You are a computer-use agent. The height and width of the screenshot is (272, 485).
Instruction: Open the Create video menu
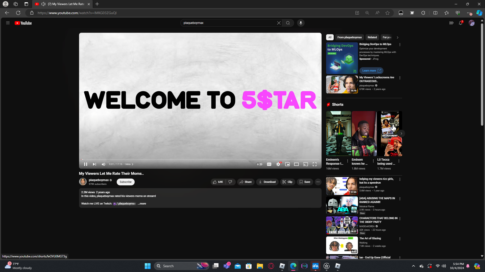[451, 23]
